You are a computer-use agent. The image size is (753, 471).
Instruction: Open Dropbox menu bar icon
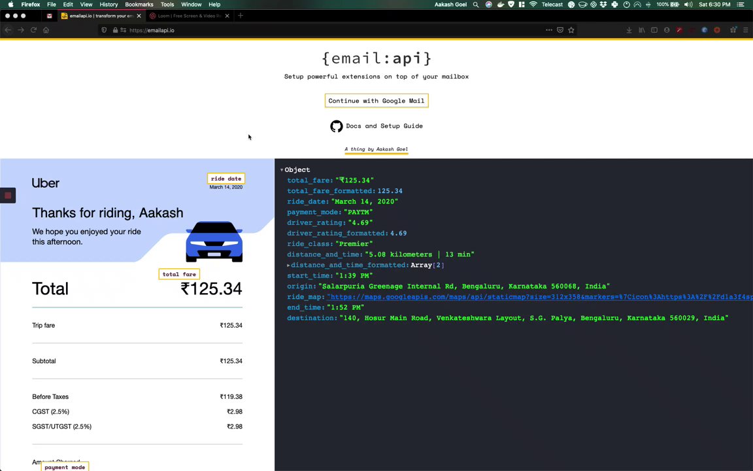coord(604,5)
